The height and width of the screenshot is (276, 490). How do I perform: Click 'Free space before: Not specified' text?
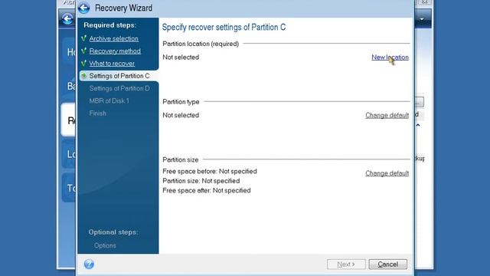click(x=210, y=172)
